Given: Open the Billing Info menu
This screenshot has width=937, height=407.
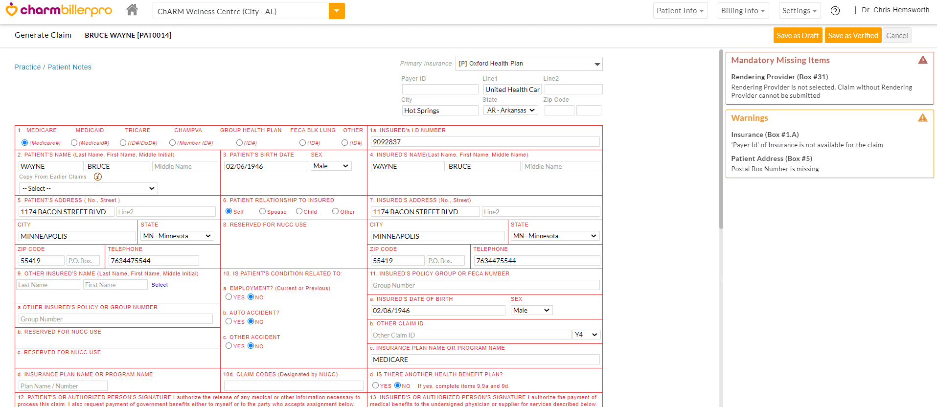Looking at the screenshot, I should click(743, 11).
